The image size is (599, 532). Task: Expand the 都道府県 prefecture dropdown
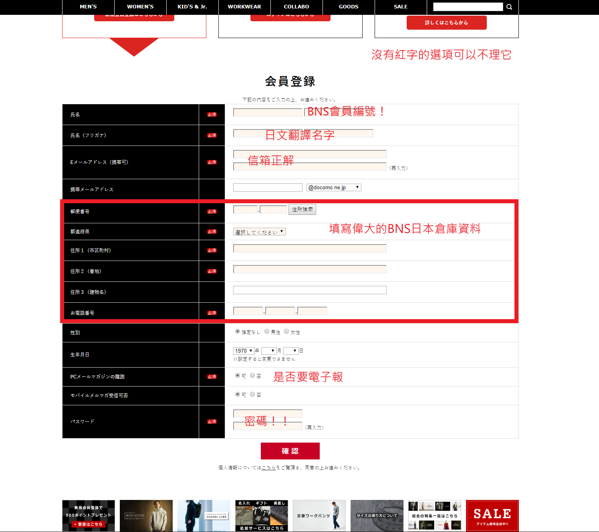pos(259,232)
